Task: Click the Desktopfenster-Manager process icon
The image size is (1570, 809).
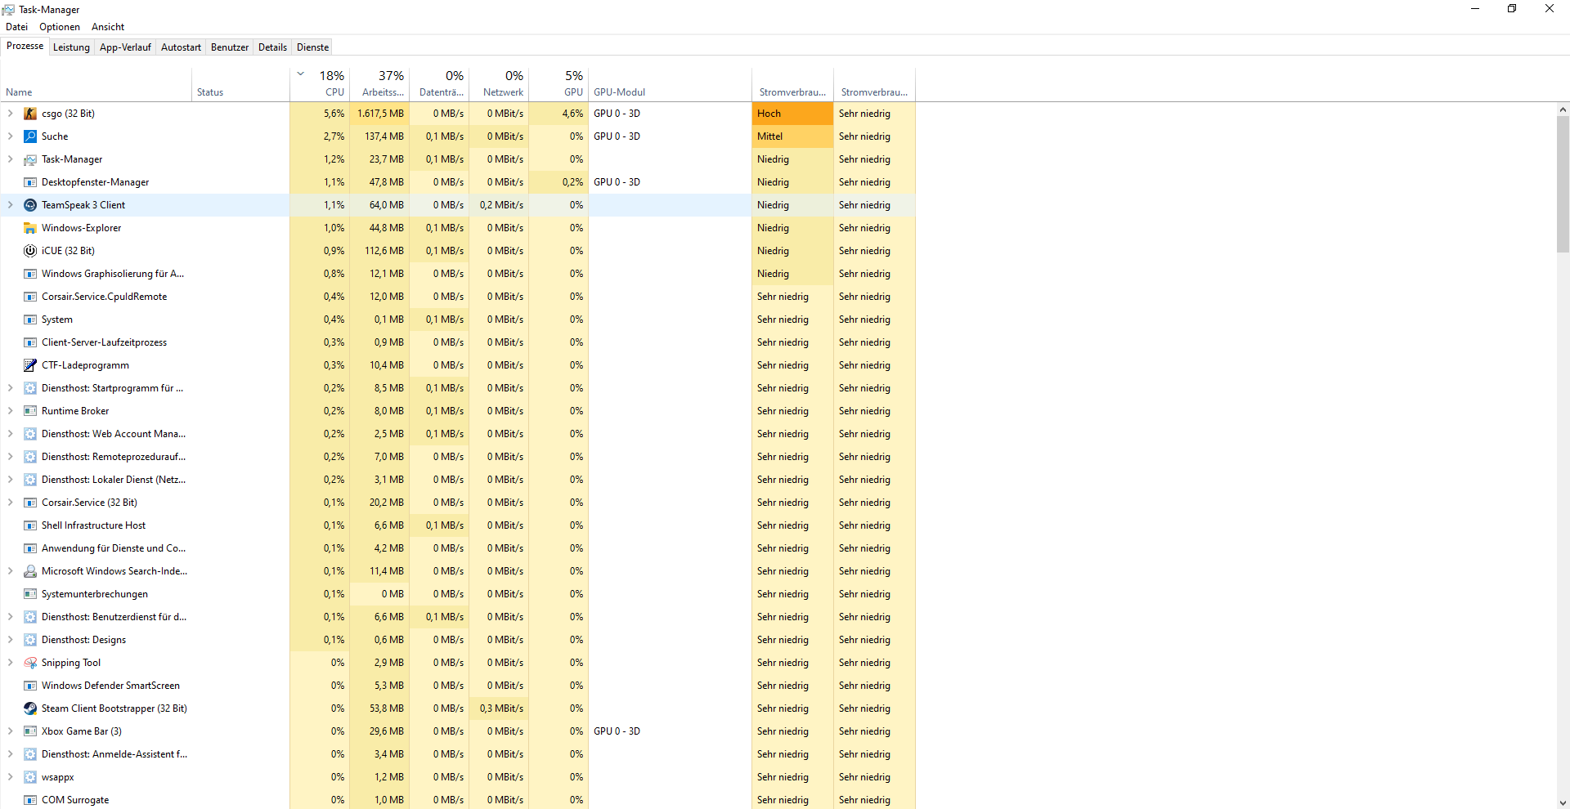Action: point(30,182)
